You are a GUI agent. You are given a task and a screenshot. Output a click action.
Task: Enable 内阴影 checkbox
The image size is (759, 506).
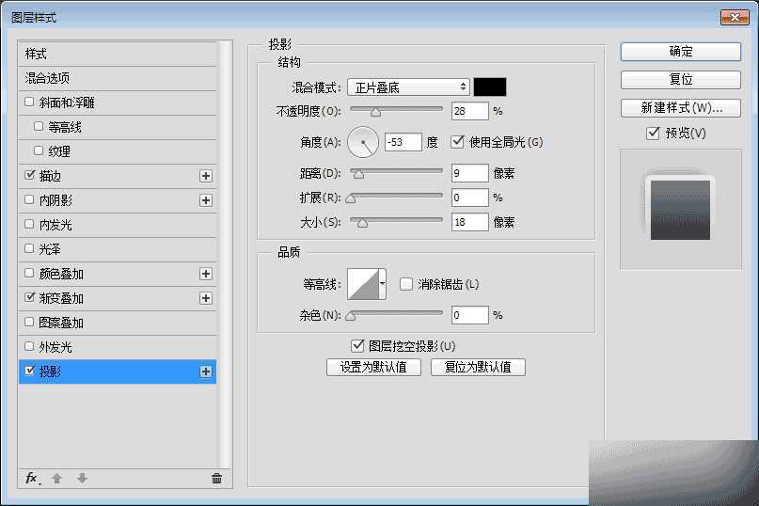click(x=29, y=199)
